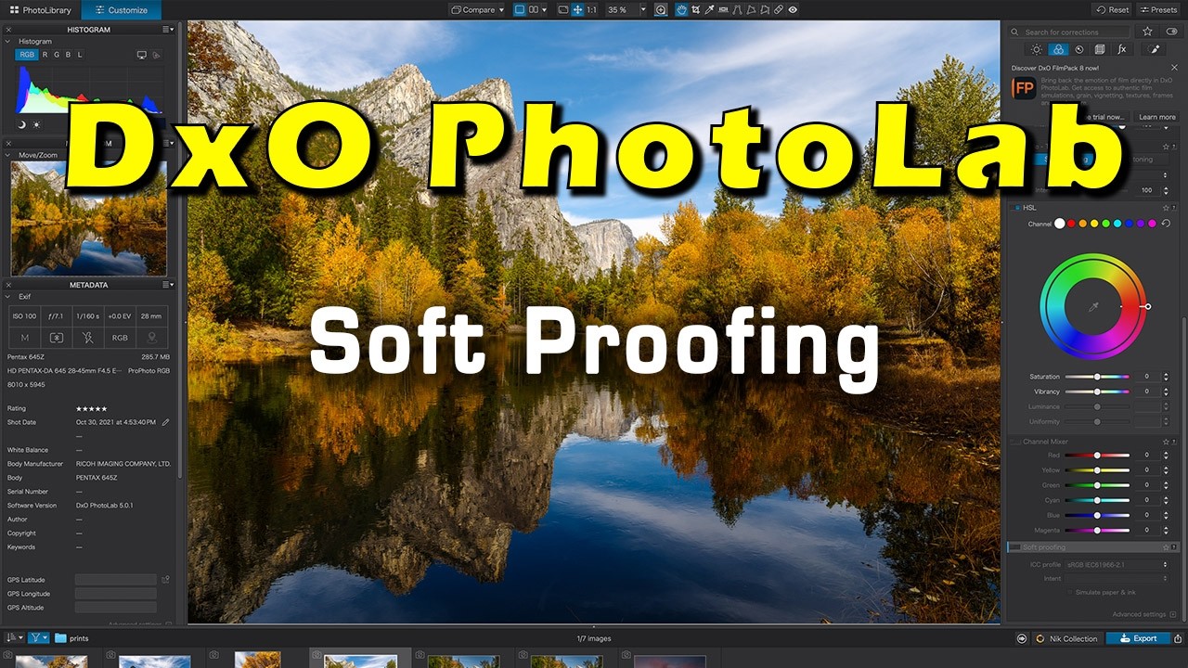Select the R histogram channel

(x=45, y=55)
